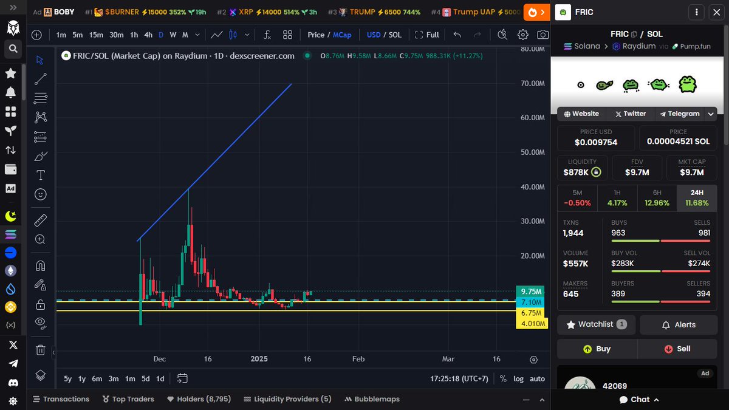The width and height of the screenshot is (729, 410).
Task: Set timeframe to 15m
Action: click(96, 35)
